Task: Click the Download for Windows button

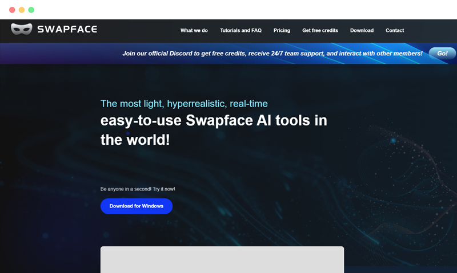Action: (137, 206)
